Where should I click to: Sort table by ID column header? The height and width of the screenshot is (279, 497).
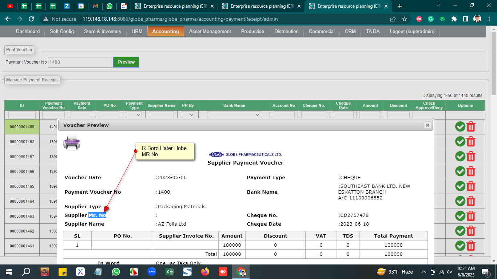click(x=22, y=105)
